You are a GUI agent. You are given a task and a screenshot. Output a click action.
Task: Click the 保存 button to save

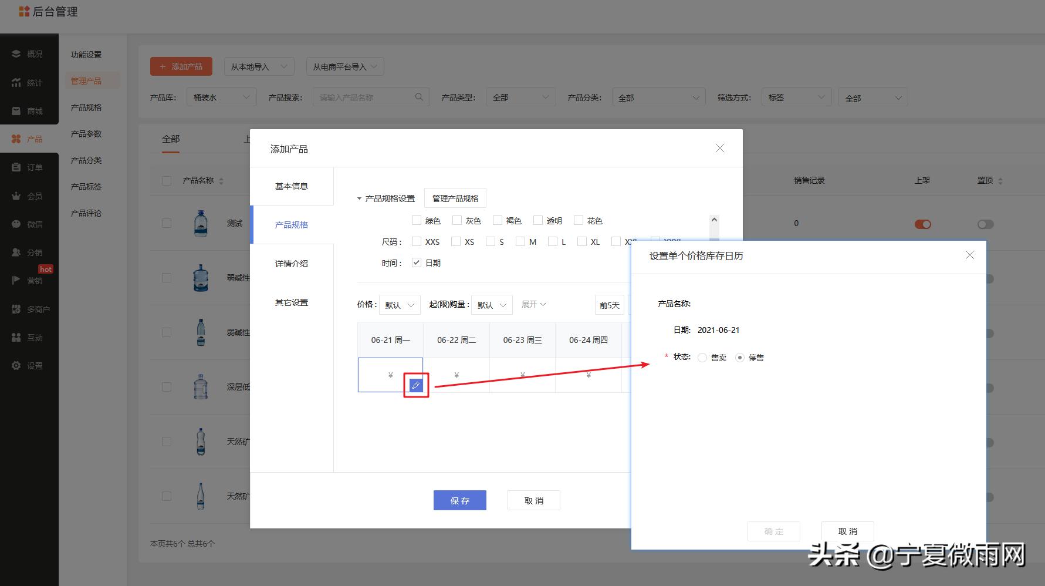click(459, 500)
